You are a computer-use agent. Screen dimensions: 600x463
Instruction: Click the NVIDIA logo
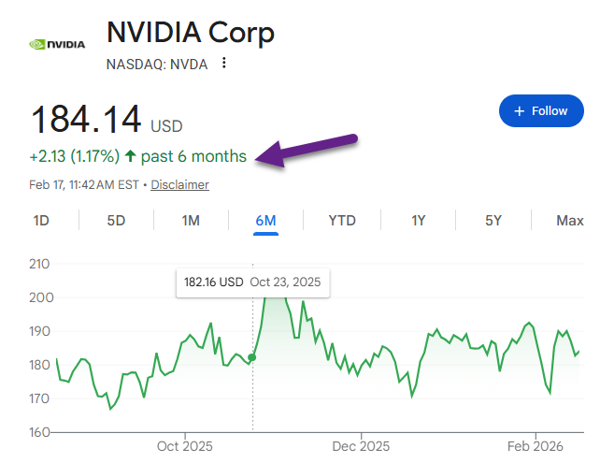click(57, 43)
